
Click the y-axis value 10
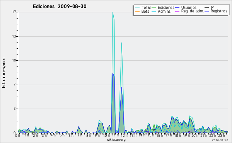14,60
